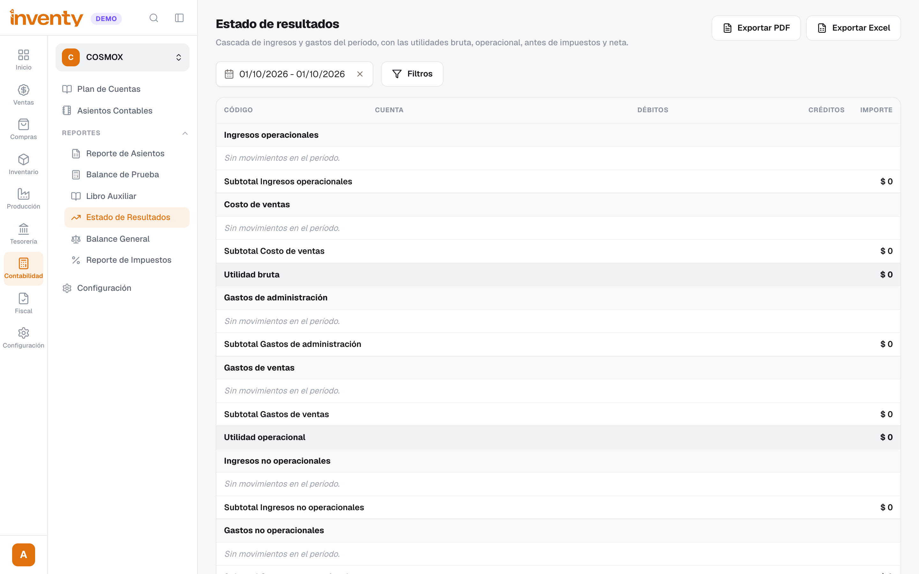Click Exportar Excel button
Viewport: 919px width, 574px height.
(x=853, y=28)
